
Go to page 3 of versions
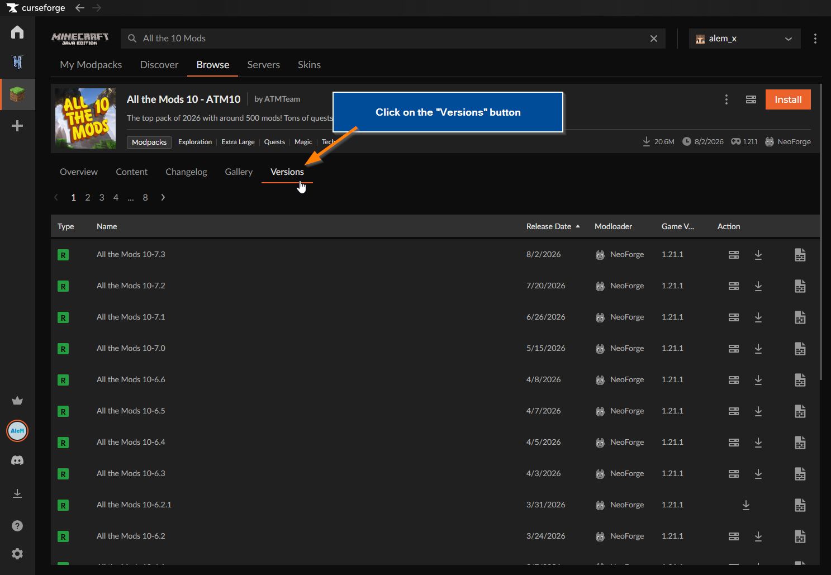102,197
